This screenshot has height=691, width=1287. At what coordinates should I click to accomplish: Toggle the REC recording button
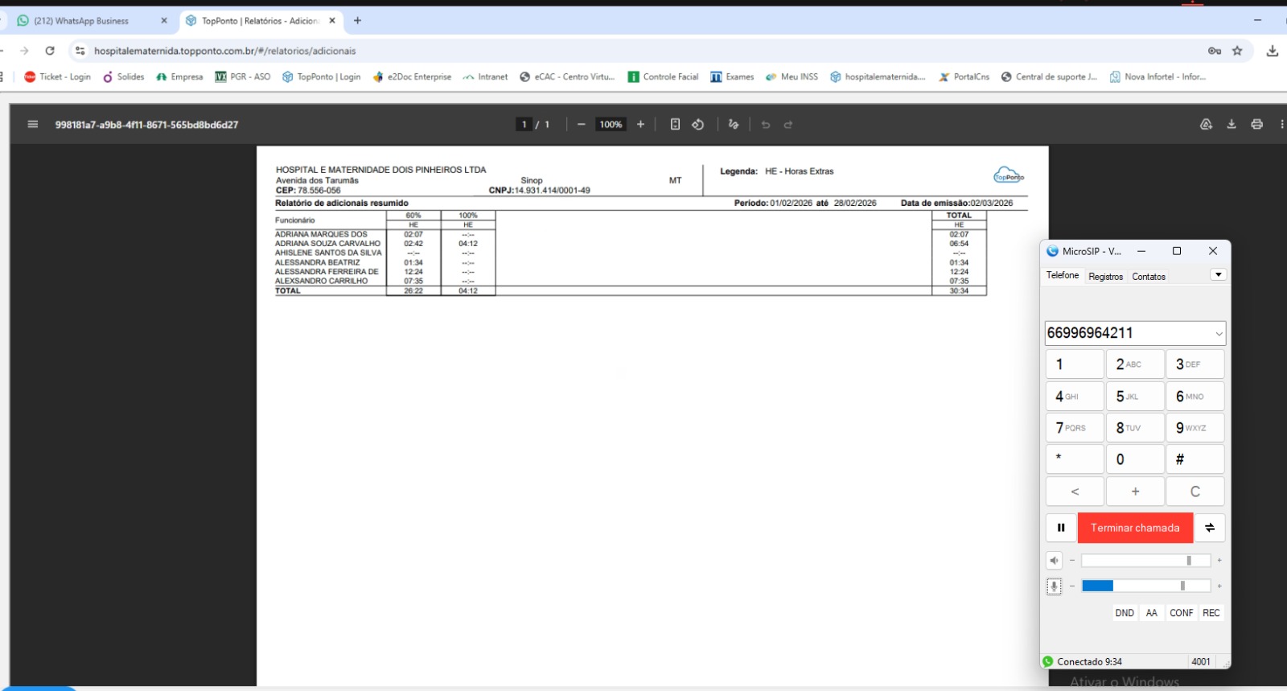(1211, 613)
